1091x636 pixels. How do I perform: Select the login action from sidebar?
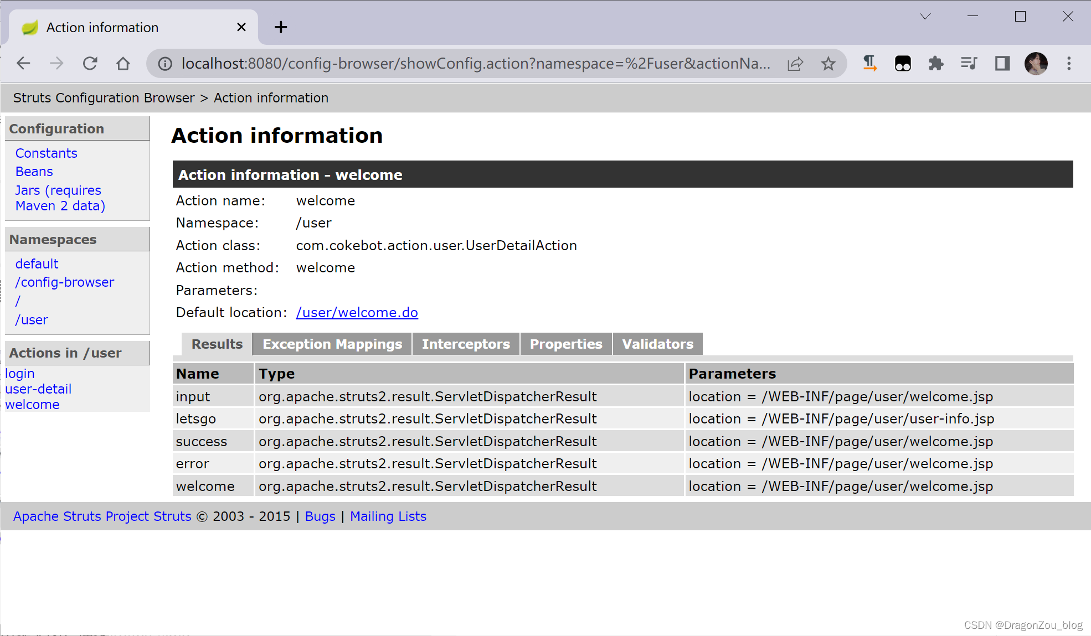click(x=20, y=373)
